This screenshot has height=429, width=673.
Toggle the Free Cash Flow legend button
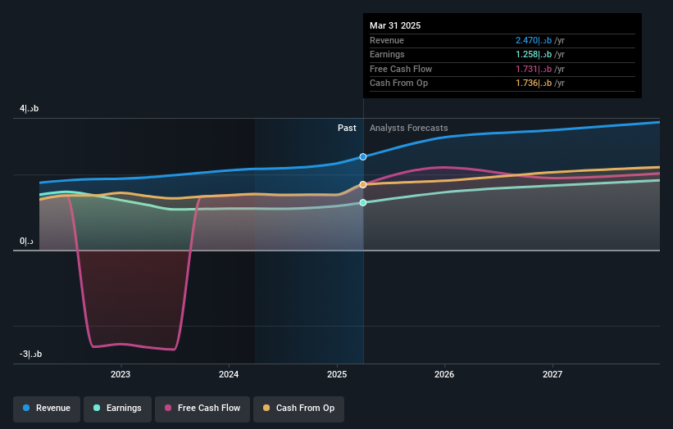202,409
